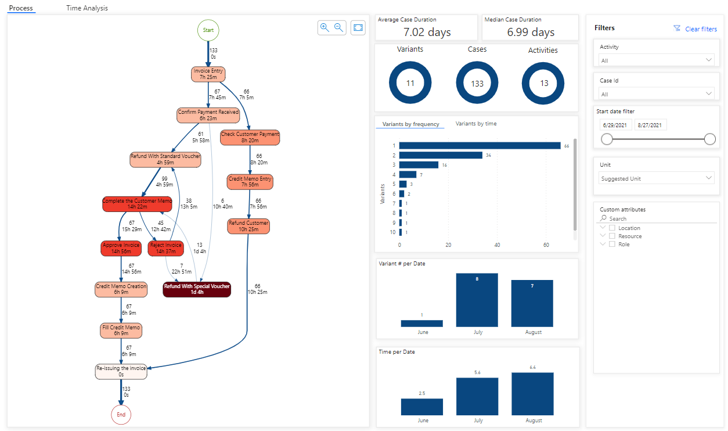The height and width of the screenshot is (431, 728).
Task: Click the End node in the process map
Action: coord(121,415)
